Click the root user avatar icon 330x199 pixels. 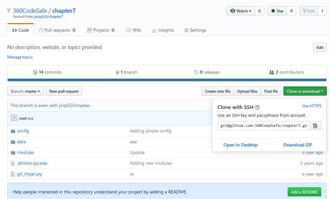tap(14, 118)
